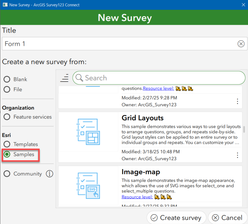Select the Feature services option

pos(7,117)
